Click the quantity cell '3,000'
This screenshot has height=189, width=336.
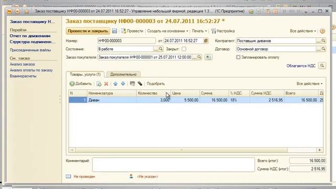154,100
